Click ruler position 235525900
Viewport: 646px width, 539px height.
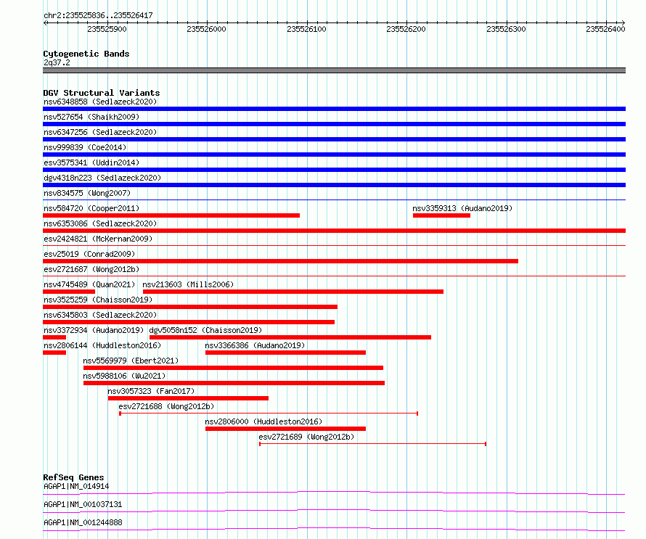[107, 29]
